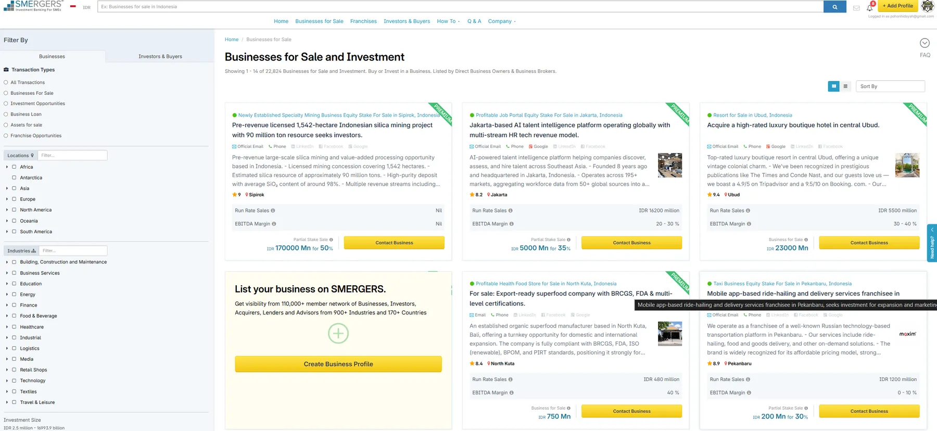Switch to list view layout
Viewport: 937px width, 431px height.
pyautogui.click(x=845, y=86)
